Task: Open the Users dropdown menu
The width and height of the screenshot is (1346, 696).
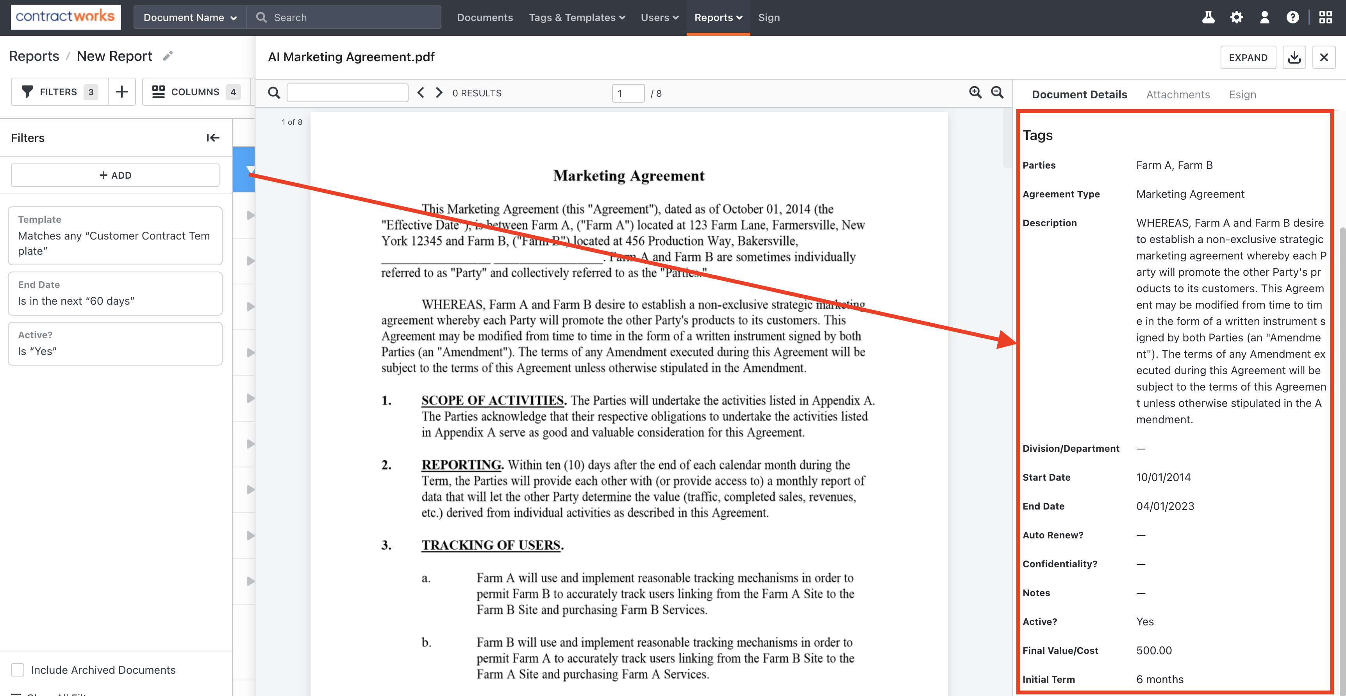Action: tap(659, 17)
